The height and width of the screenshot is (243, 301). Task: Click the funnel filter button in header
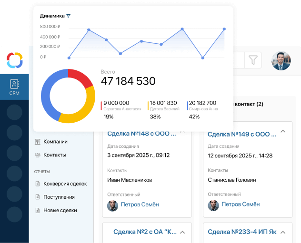[x=253, y=60]
